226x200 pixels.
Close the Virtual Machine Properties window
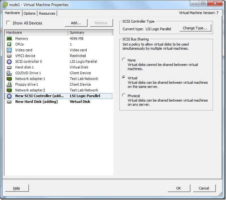coord(215,3)
